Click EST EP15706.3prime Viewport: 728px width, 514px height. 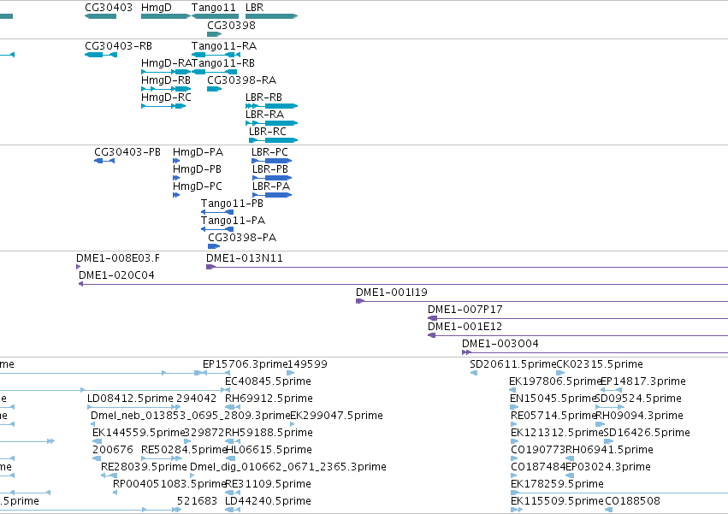(216, 373)
